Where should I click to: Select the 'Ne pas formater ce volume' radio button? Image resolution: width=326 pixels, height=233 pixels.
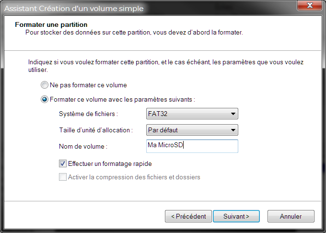[45, 85]
